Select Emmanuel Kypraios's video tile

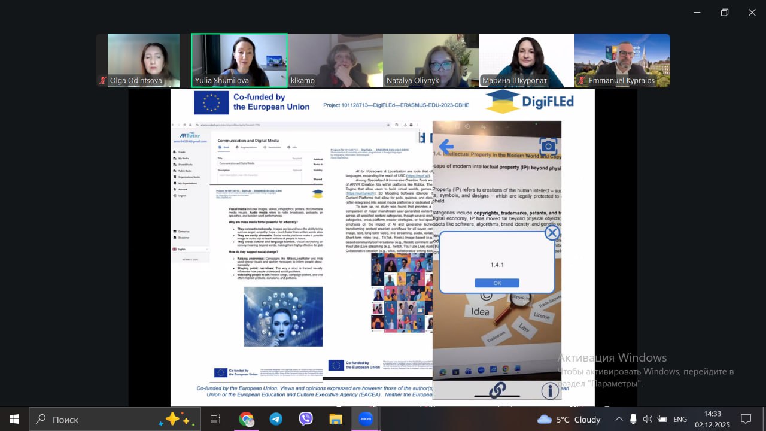tap(622, 60)
